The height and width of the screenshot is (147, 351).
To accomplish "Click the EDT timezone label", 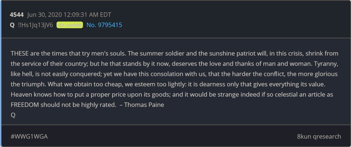I will coord(105,15).
